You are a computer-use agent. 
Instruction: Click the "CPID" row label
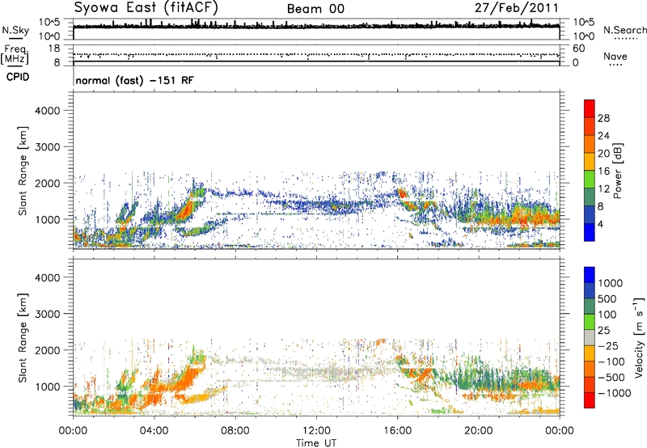tap(18, 77)
